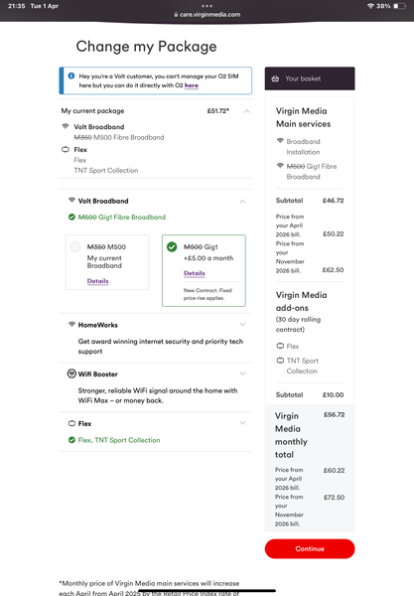Click the lock icon in the address bar

point(176,15)
